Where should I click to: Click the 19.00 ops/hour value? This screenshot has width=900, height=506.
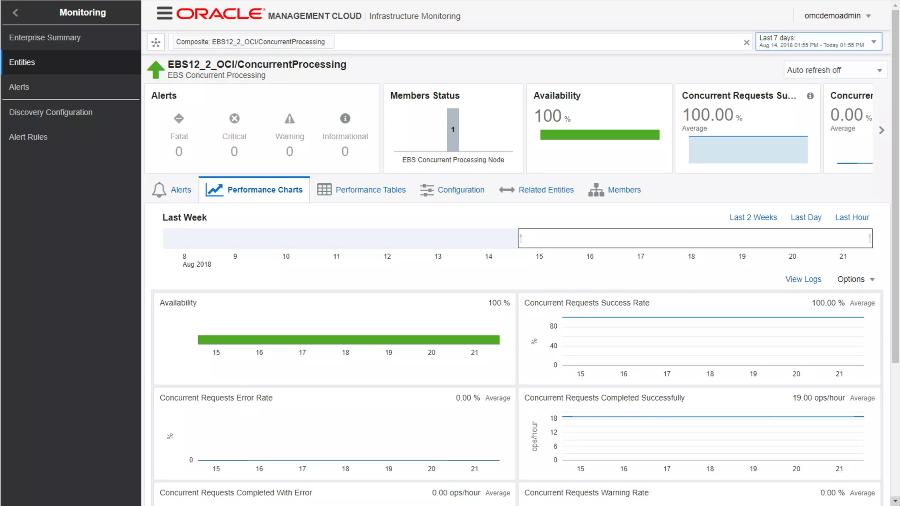(x=819, y=398)
